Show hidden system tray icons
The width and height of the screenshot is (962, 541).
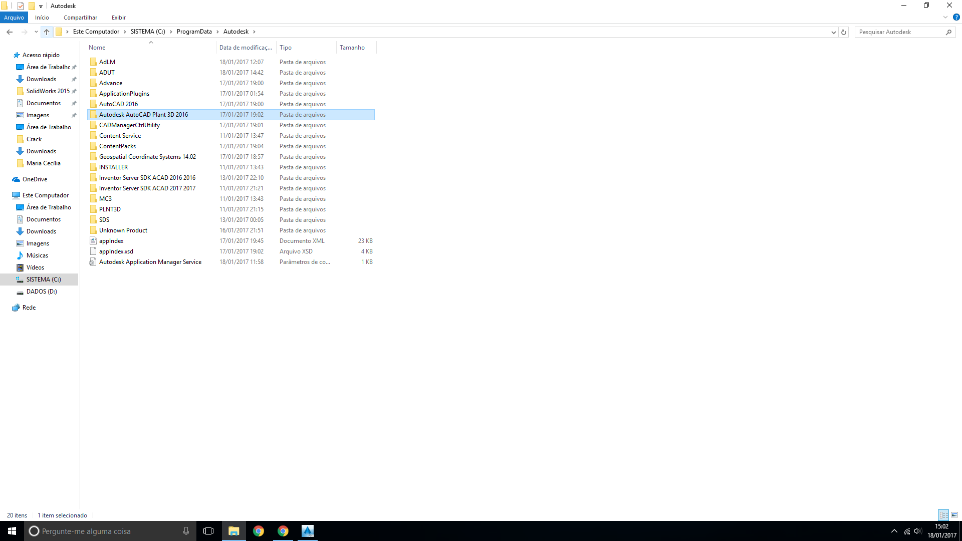pyautogui.click(x=894, y=531)
